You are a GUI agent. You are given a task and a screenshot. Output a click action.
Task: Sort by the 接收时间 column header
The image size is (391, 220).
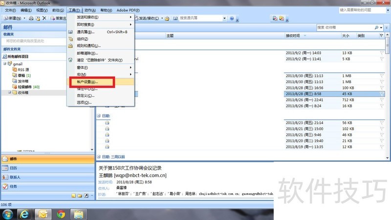[312, 36]
